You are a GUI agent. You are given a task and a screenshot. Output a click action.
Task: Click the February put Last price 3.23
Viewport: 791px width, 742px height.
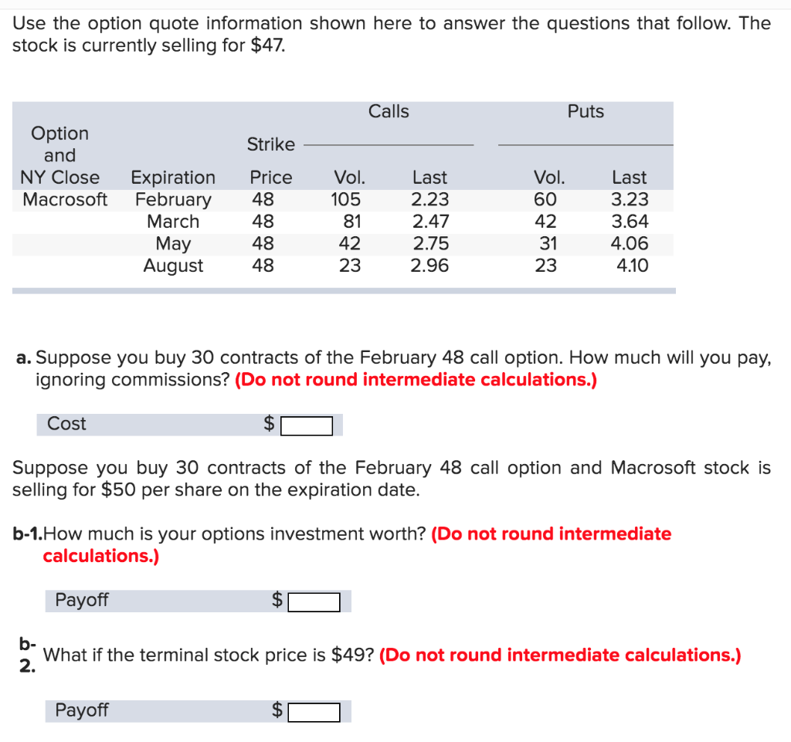tap(629, 199)
